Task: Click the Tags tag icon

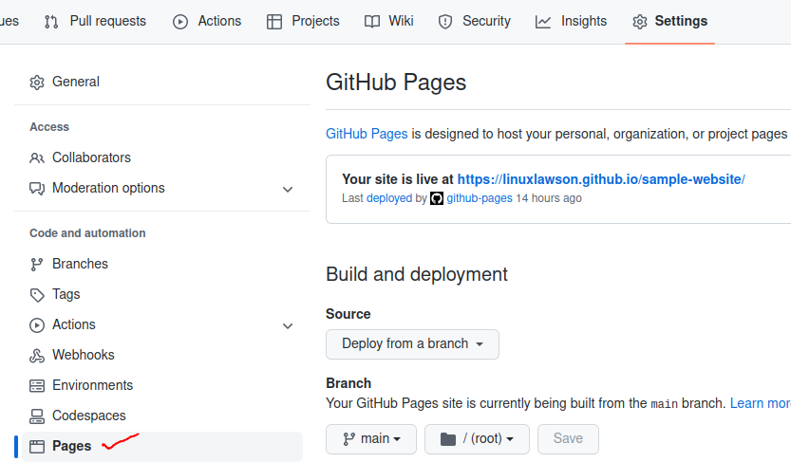Action: click(37, 295)
